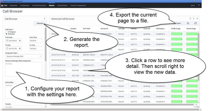Close the Historical Call Browser panel
The width and height of the screenshot is (209, 111).
[x=197, y=18]
